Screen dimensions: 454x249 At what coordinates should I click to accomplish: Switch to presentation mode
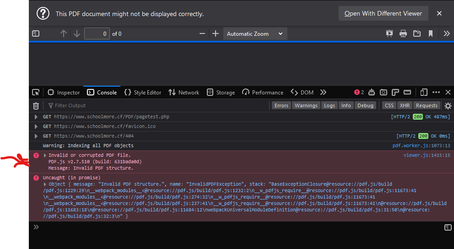pos(389,33)
